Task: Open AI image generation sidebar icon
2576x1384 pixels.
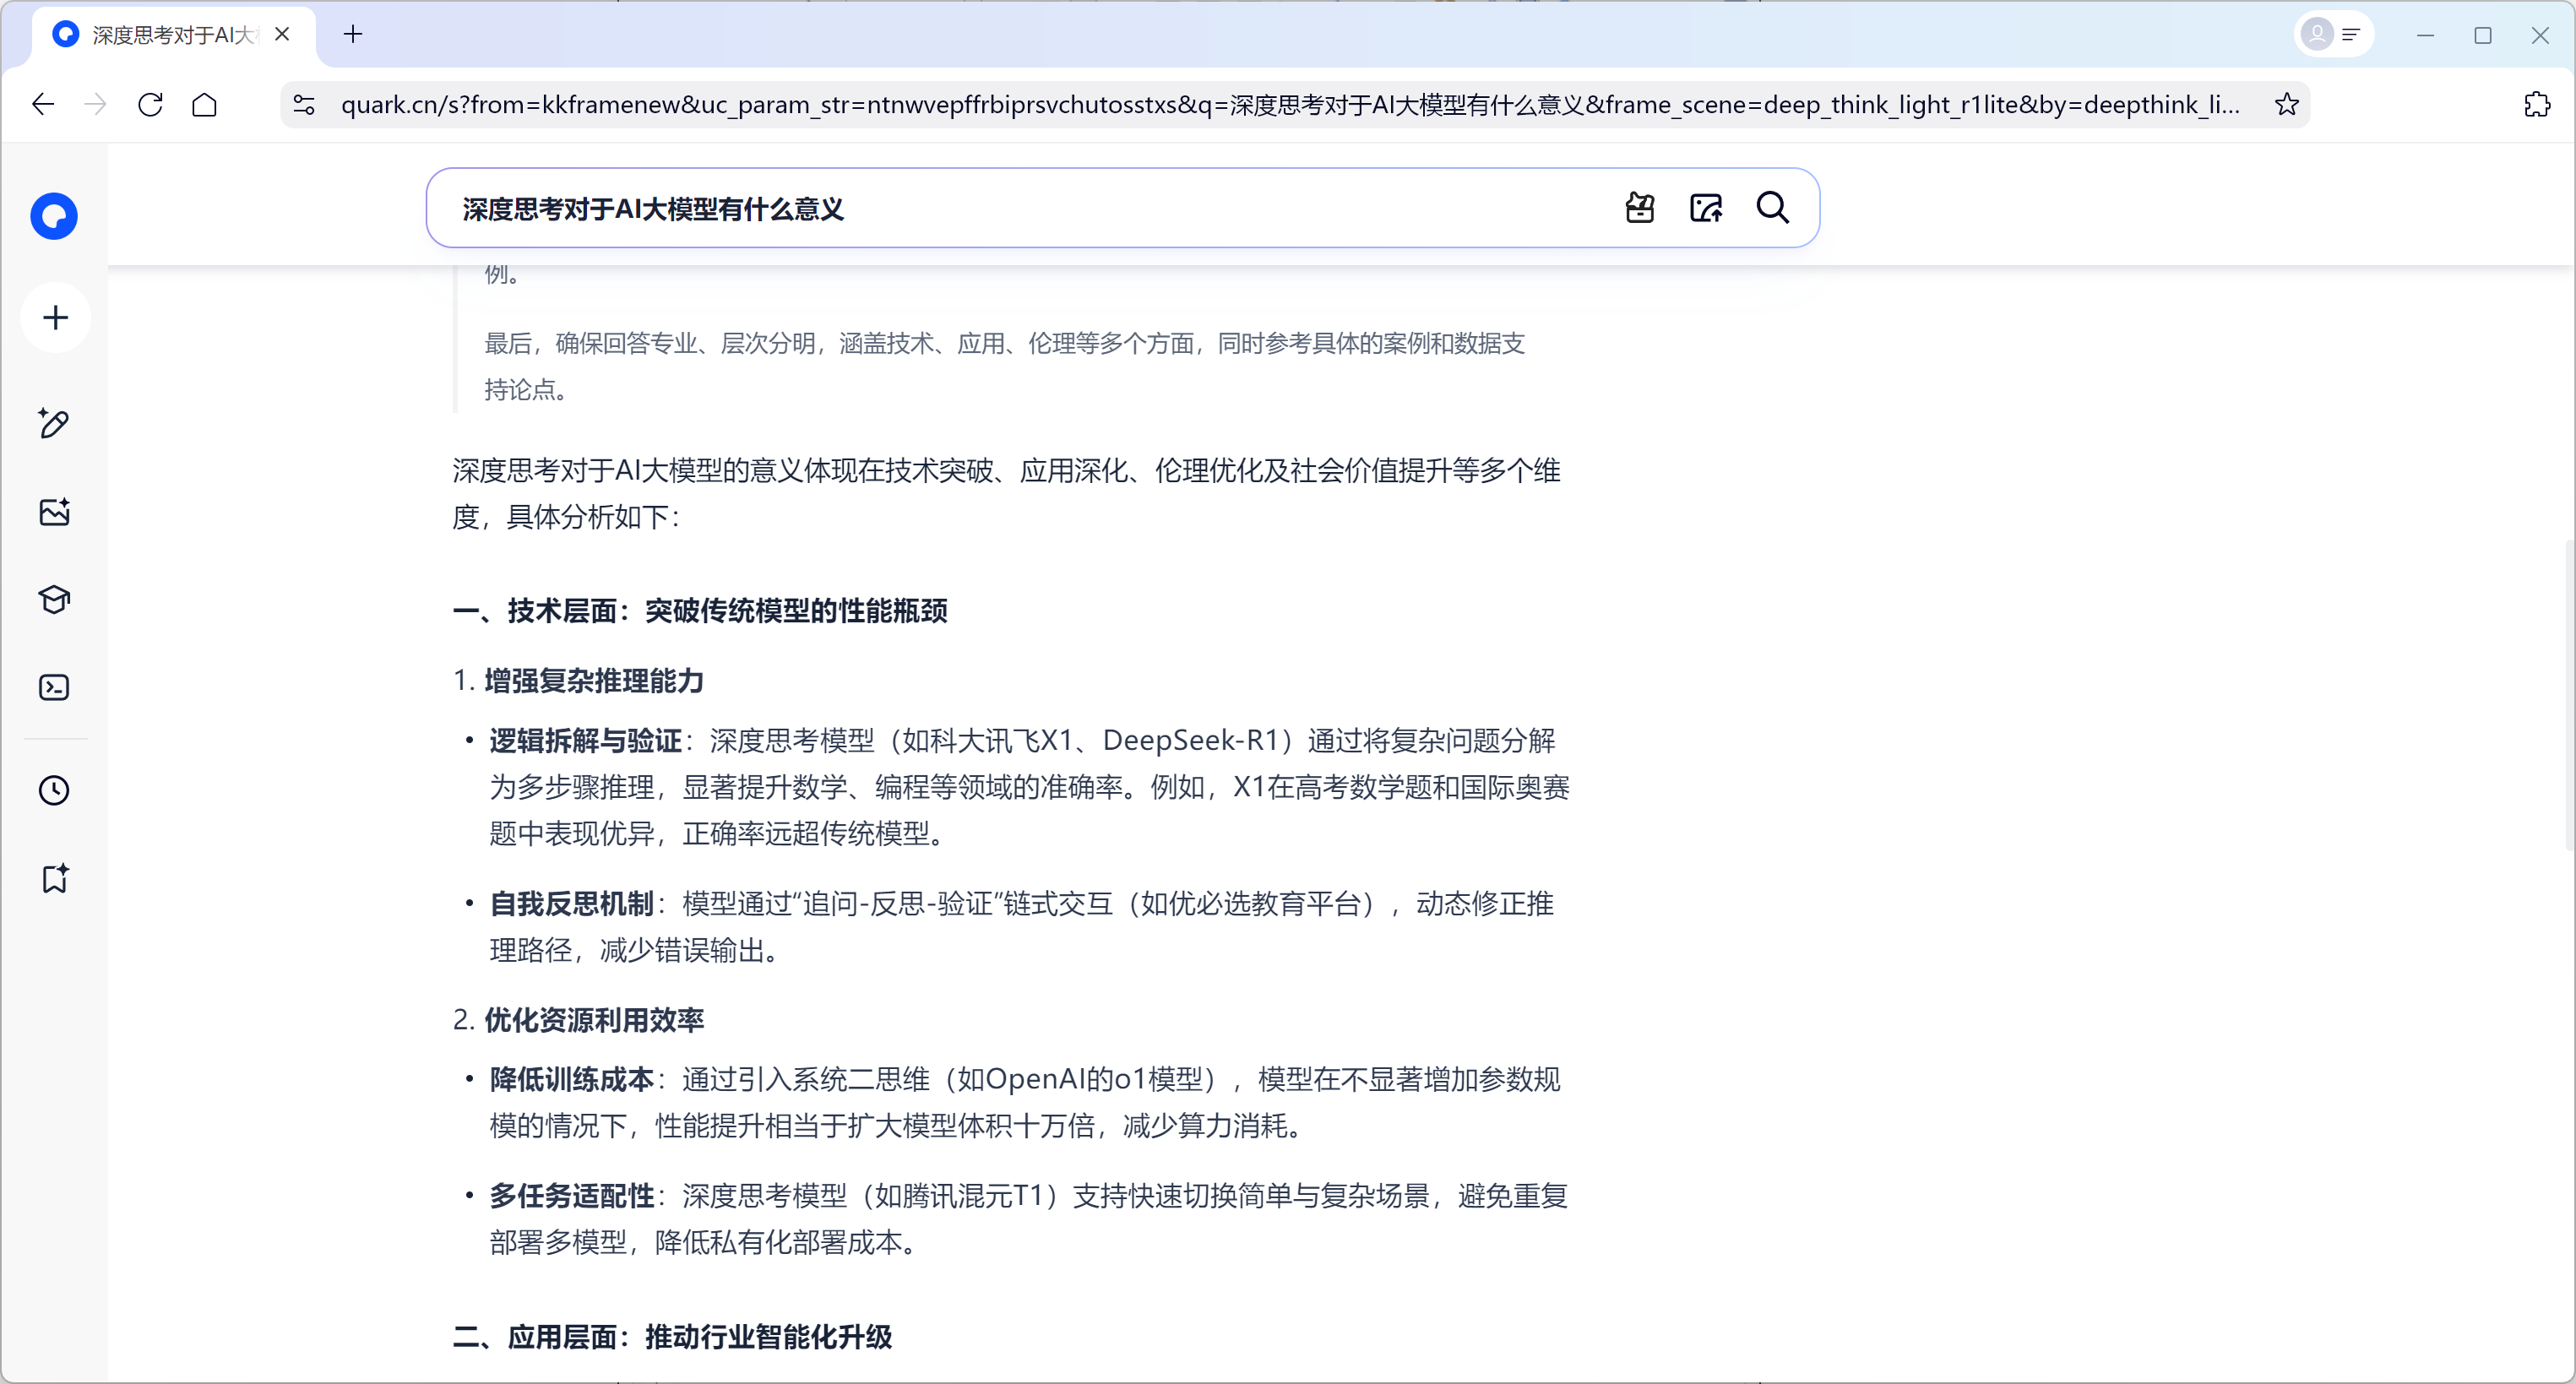Action: [54, 512]
